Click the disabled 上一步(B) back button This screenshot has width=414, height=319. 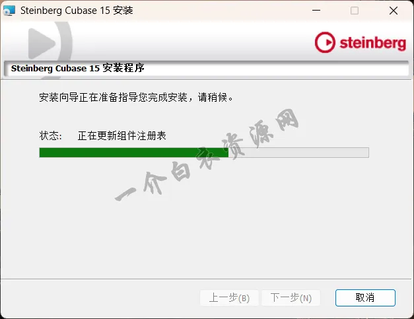[x=229, y=298]
